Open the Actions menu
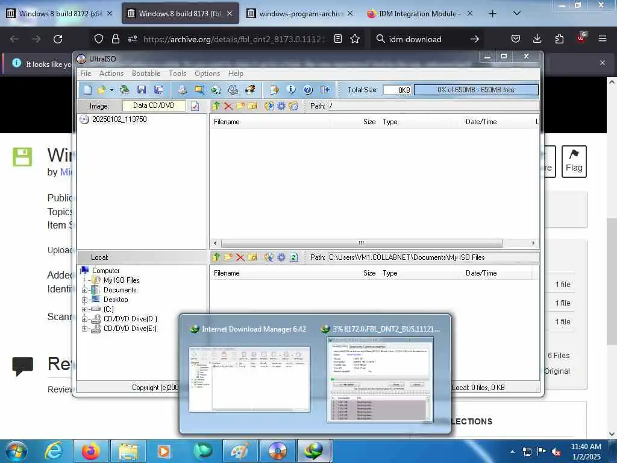The width and height of the screenshot is (617, 463). [x=111, y=74]
